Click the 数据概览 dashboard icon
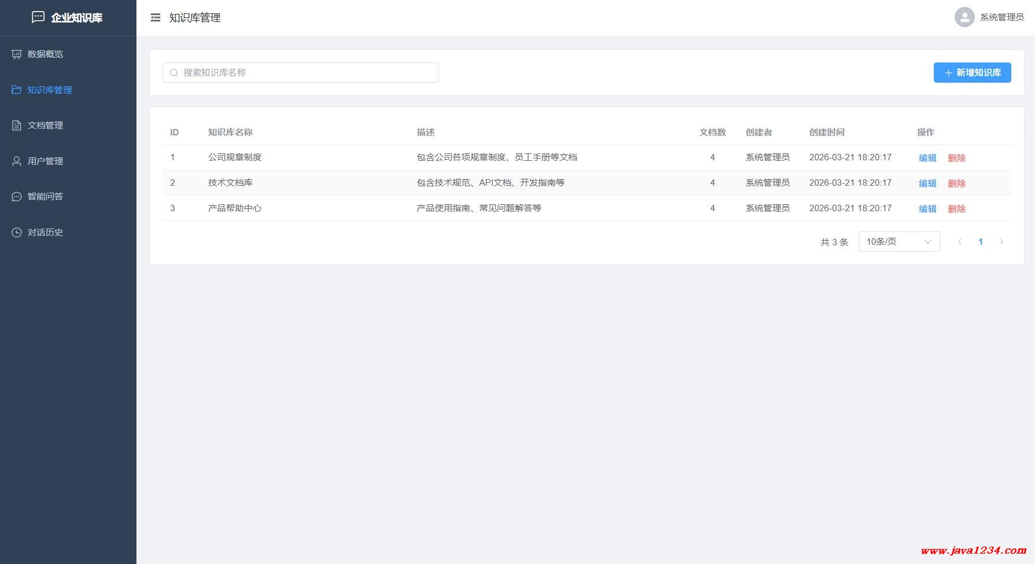1035x564 pixels. point(17,54)
